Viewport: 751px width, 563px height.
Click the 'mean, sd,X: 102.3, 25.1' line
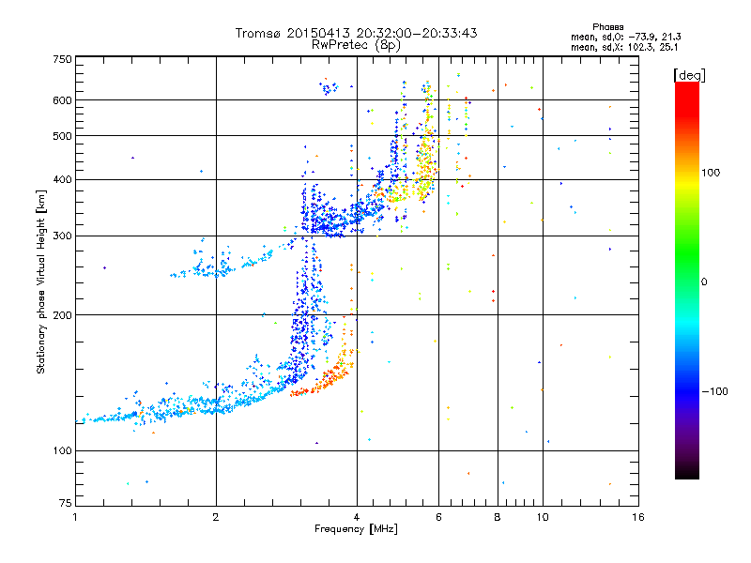(624, 48)
